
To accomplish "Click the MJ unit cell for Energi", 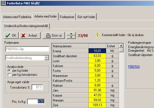I will pyautogui.click(x=112, y=51).
